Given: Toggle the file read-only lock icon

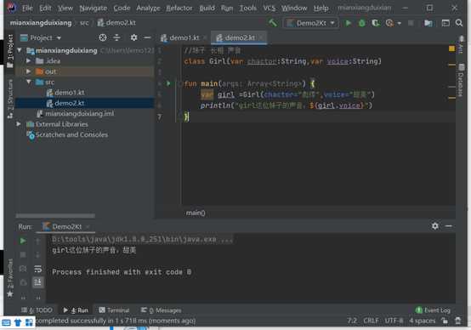Looking at the screenshot, I should click(x=445, y=321).
